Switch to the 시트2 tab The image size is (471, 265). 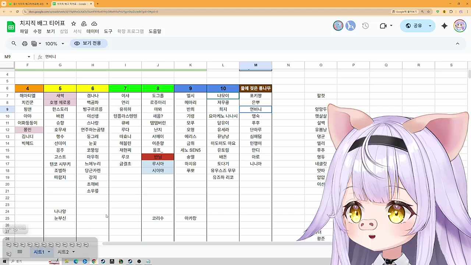click(63, 252)
